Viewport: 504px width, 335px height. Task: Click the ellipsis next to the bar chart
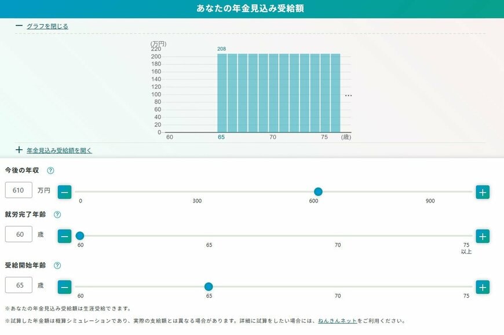348,95
